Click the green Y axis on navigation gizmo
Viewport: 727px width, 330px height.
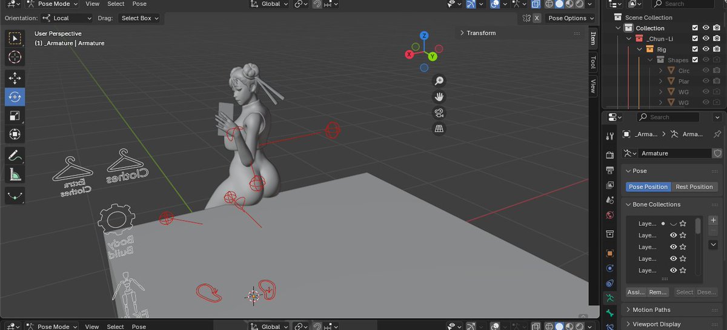coord(433,57)
